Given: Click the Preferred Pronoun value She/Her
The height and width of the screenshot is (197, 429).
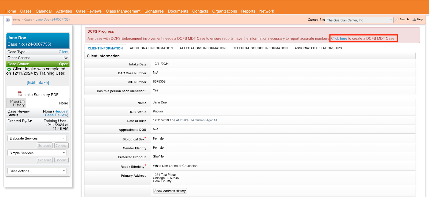Looking at the screenshot, I should click(x=159, y=156).
